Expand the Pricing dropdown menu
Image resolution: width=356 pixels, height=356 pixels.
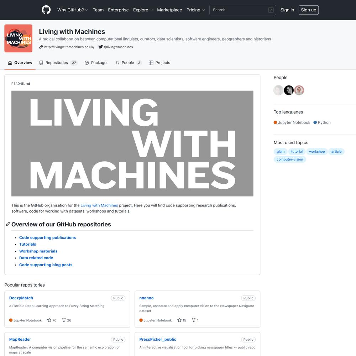195,10
